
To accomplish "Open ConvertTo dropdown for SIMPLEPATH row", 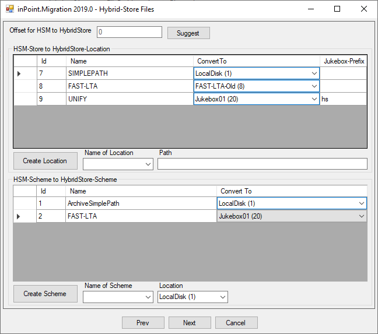I will coord(314,73).
